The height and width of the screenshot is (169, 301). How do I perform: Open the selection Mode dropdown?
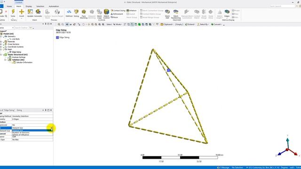click(118, 24)
